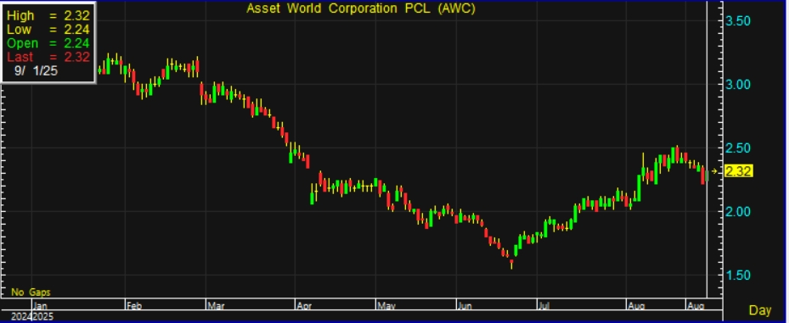The image size is (789, 323).
Task: Click the 2.00 price axis label
Action: click(738, 211)
